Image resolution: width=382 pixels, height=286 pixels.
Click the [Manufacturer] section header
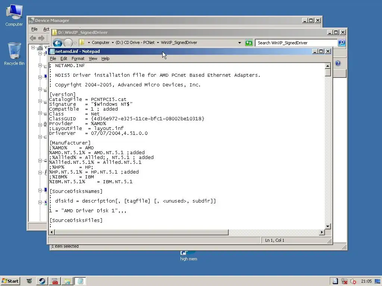(x=70, y=143)
